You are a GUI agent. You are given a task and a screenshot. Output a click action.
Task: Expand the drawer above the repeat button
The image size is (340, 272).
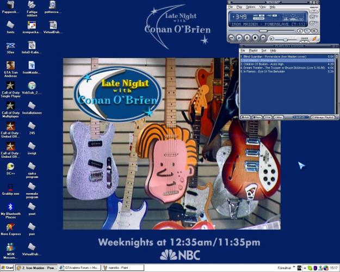point(313,11)
